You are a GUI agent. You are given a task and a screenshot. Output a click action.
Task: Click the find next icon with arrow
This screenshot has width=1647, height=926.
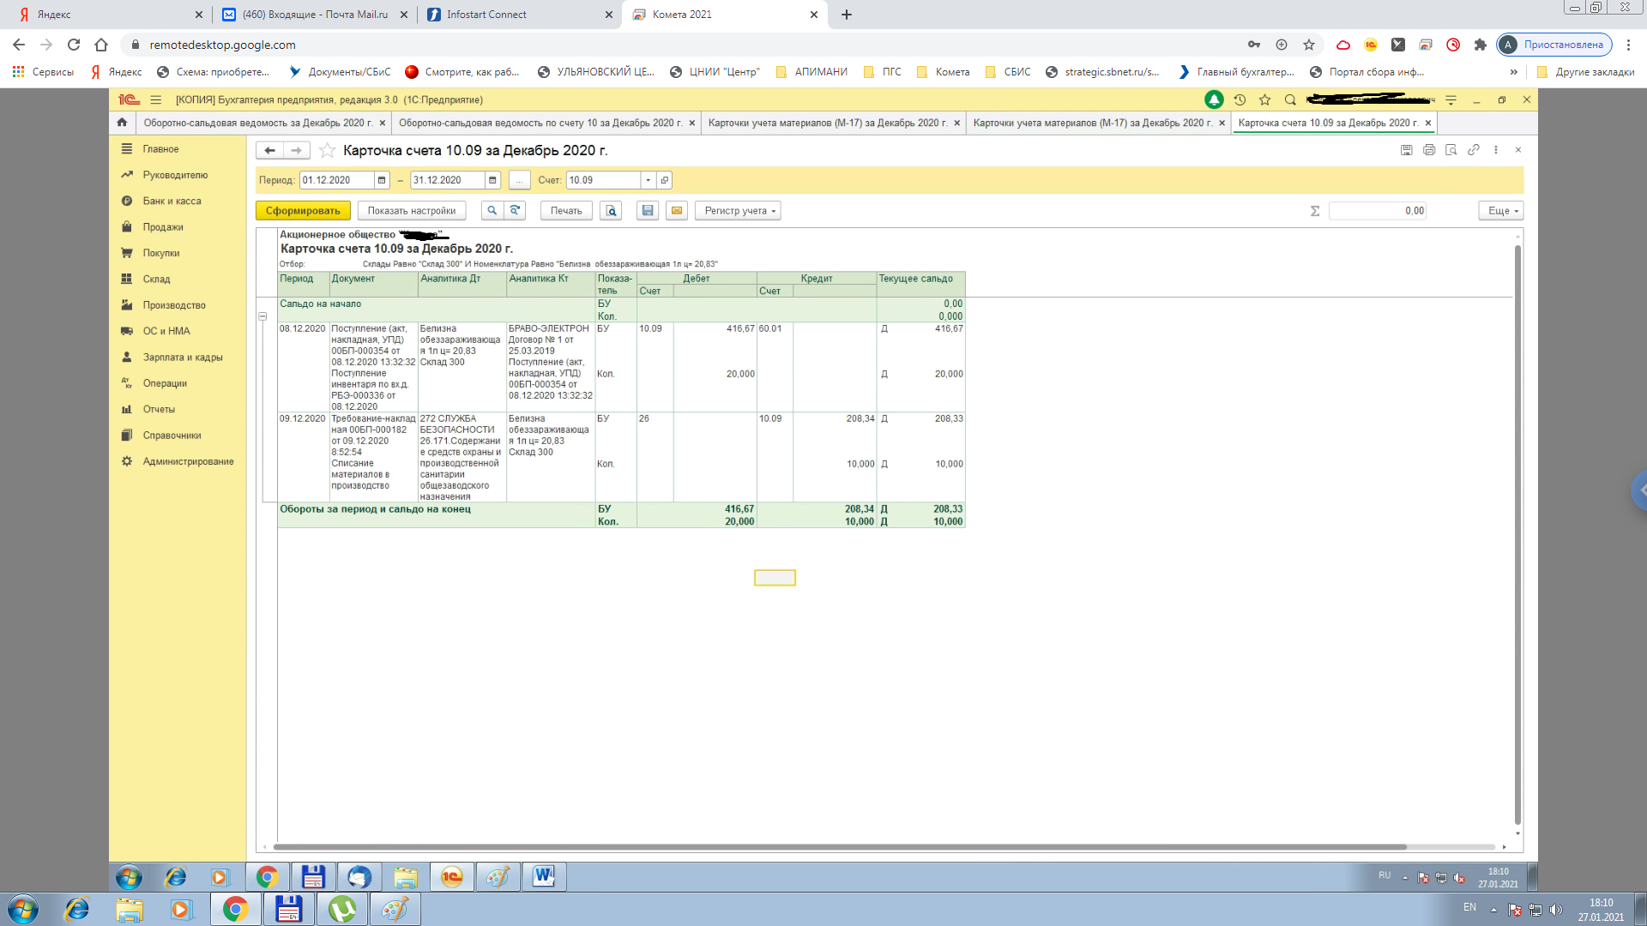(x=515, y=211)
